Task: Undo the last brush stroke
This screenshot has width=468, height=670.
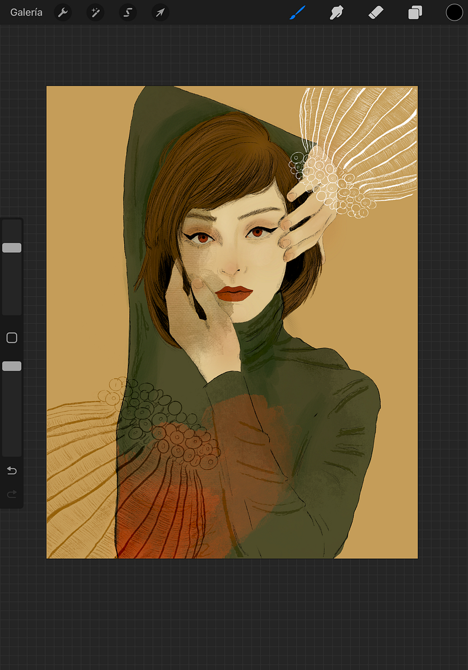Action: pos(11,470)
